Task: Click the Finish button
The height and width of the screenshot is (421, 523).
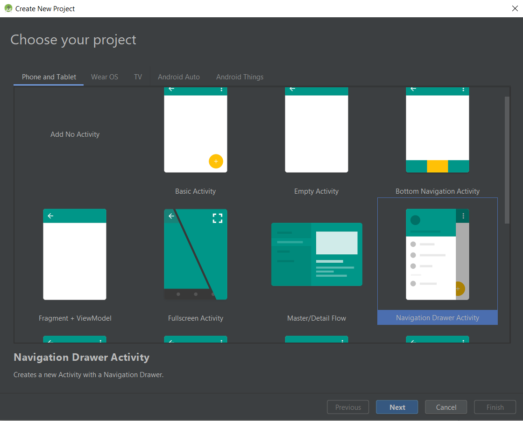Action: coord(495,407)
